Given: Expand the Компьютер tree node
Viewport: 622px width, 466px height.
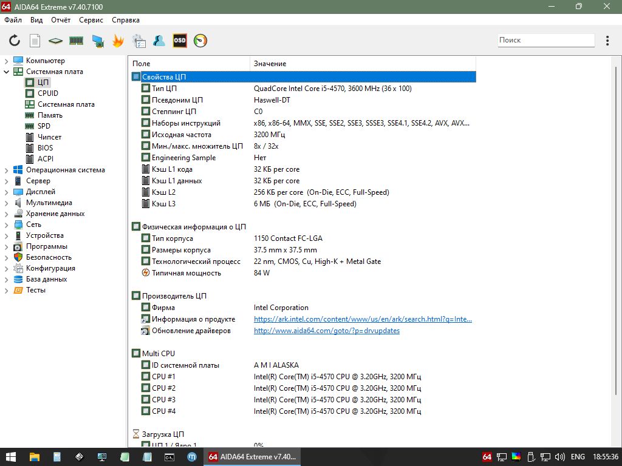Looking at the screenshot, I should (6, 61).
